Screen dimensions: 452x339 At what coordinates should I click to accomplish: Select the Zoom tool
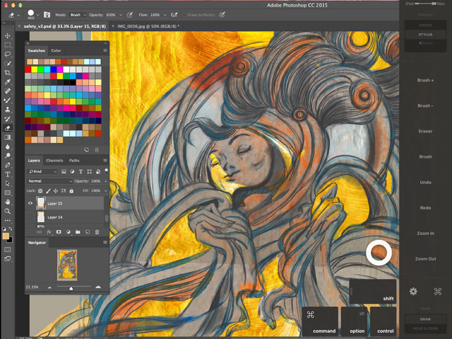pos(8,211)
